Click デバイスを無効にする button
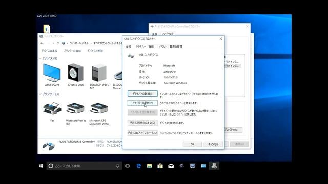 click(x=142, y=123)
